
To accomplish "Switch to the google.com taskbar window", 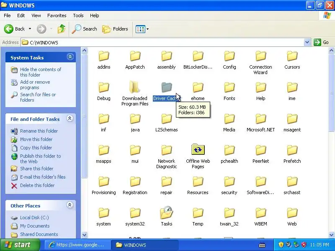I will tap(78, 245).
